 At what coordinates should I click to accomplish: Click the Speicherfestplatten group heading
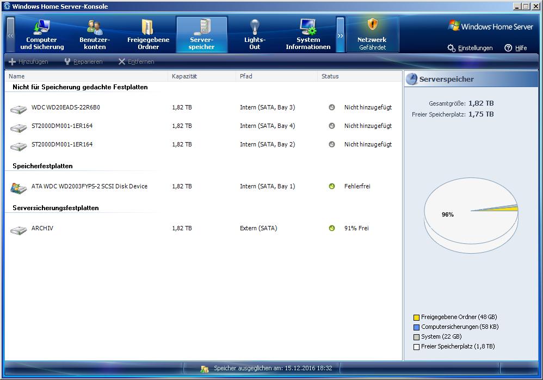42,166
